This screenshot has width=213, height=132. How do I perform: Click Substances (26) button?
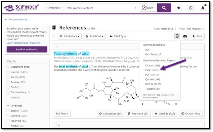(x=110, y=114)
